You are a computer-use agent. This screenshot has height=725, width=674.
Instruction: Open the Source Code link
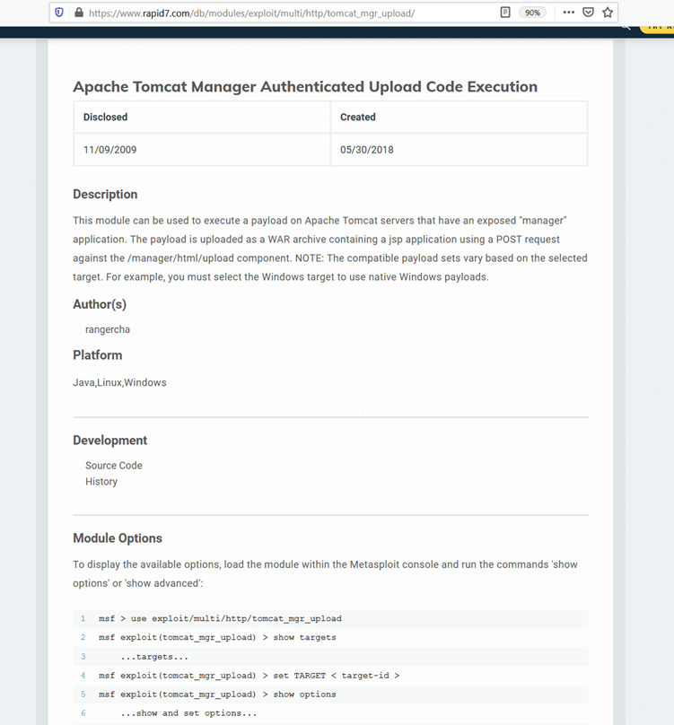coord(113,466)
